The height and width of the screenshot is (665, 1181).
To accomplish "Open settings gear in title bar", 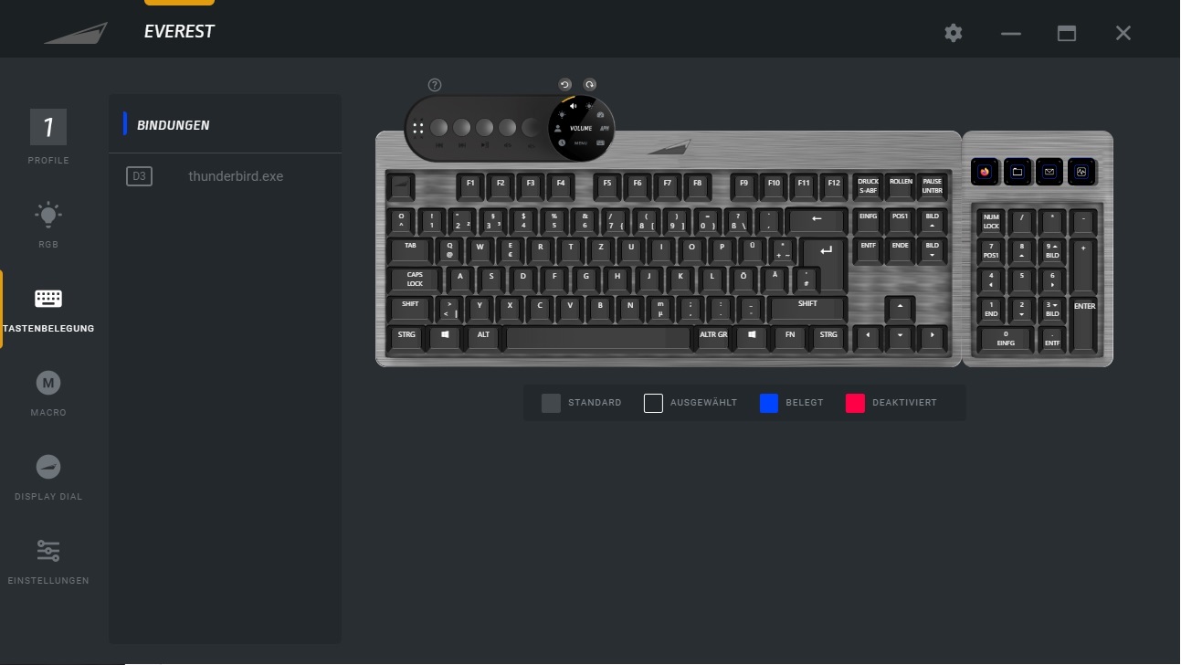I will click(x=954, y=33).
